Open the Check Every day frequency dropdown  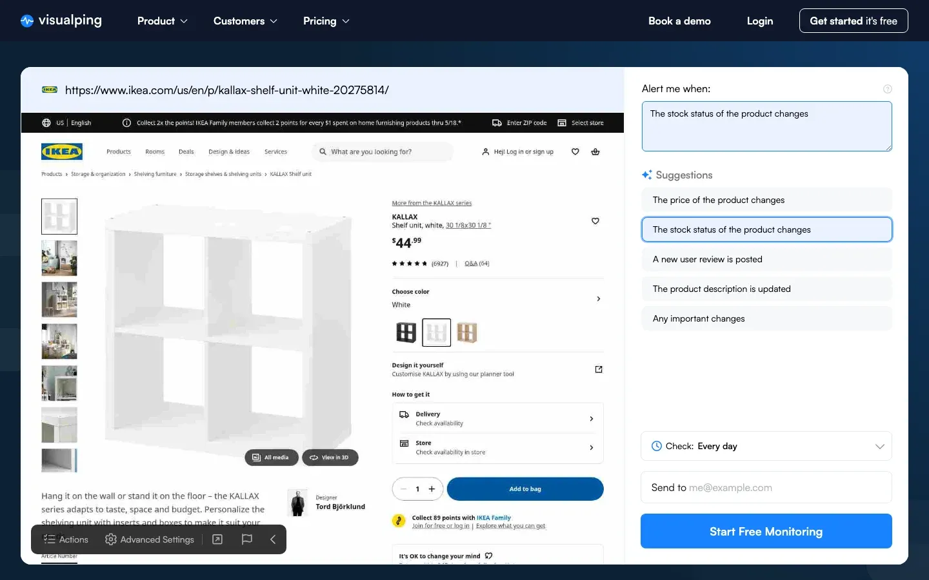pyautogui.click(x=766, y=446)
